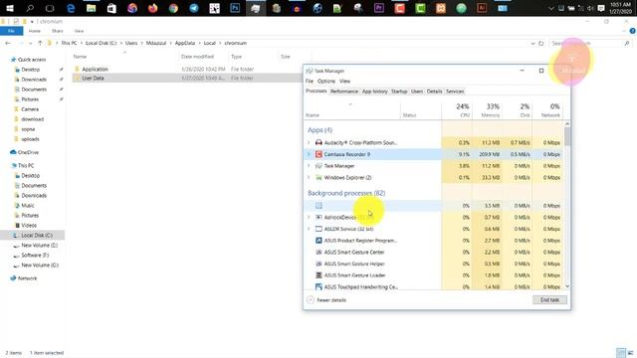This screenshot has width=637, height=358.
Task: Open Task View from the taskbar
Action: [x=50, y=8]
